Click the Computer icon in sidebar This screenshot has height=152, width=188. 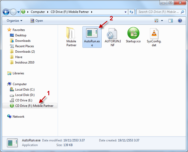[x=9, y=84]
